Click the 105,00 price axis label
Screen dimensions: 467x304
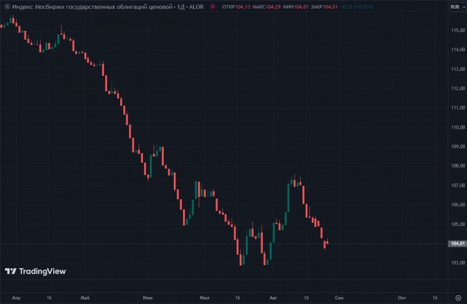(x=458, y=224)
